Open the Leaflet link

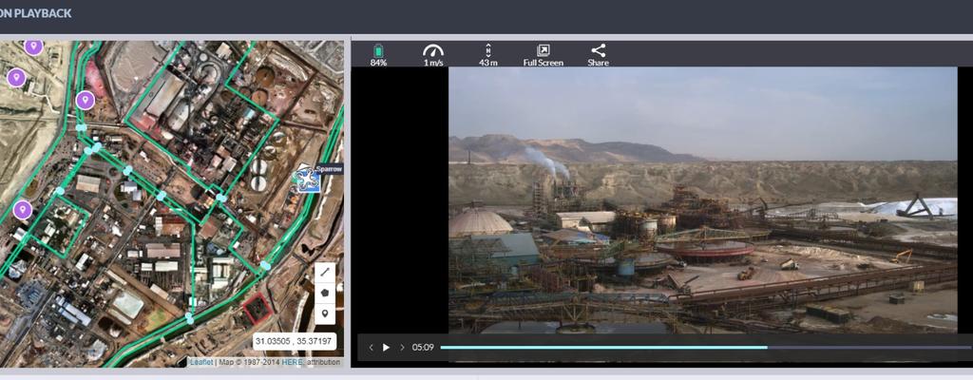tap(201, 362)
